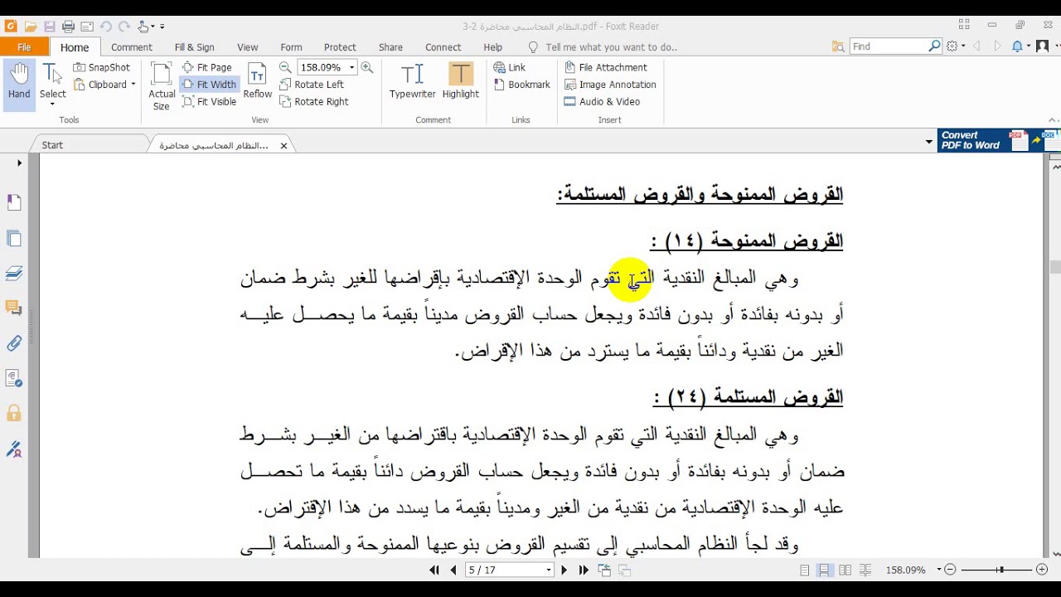
Task: Open the Pages thumbnails side panel
Action: coord(14,239)
